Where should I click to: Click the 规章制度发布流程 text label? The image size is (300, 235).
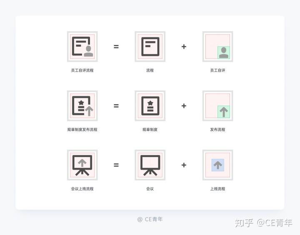click(82, 130)
